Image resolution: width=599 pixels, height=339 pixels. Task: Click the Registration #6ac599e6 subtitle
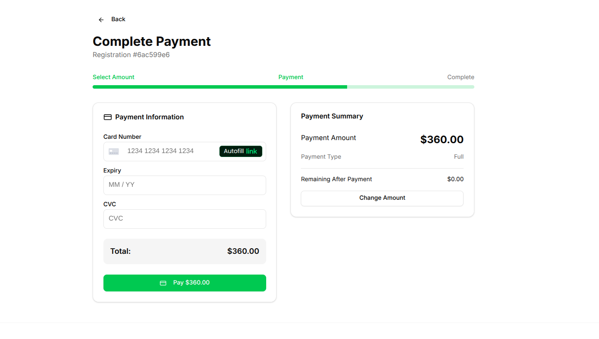click(x=131, y=54)
